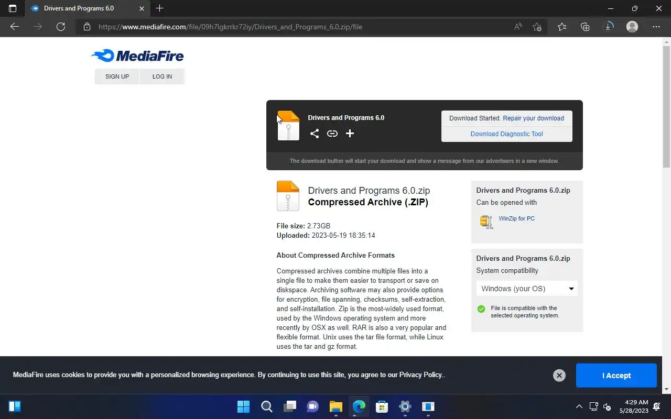This screenshot has width=671, height=419.
Task: Open File Explorer from taskbar
Action: tap(335, 406)
